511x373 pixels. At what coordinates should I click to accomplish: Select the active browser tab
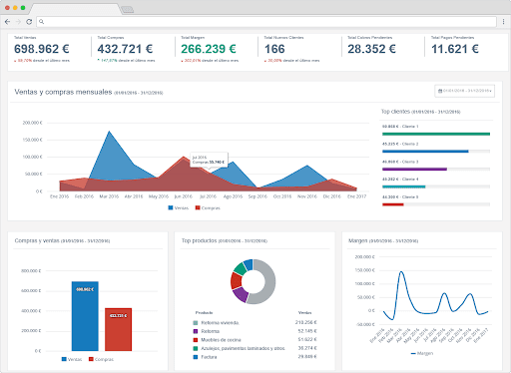(x=76, y=9)
